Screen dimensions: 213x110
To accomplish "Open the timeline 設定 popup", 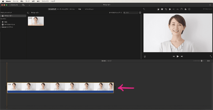I will coord(208,61).
